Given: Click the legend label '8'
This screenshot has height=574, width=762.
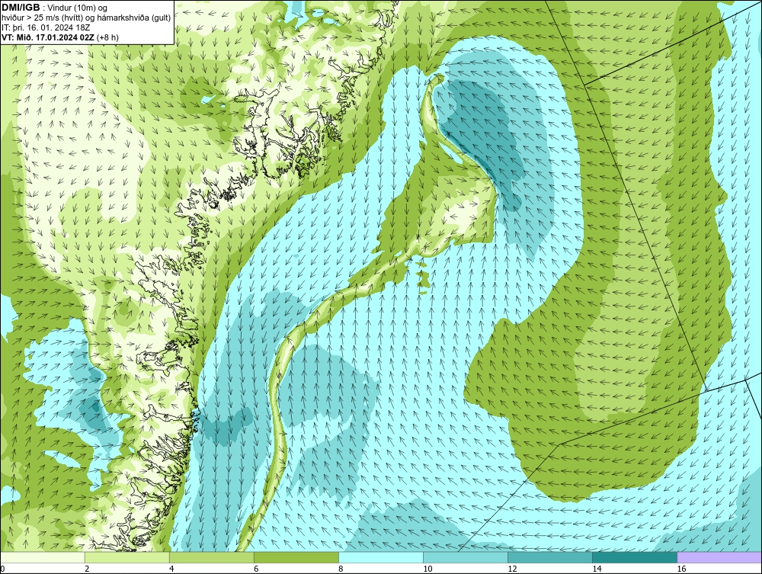Looking at the screenshot, I should pos(341,569).
